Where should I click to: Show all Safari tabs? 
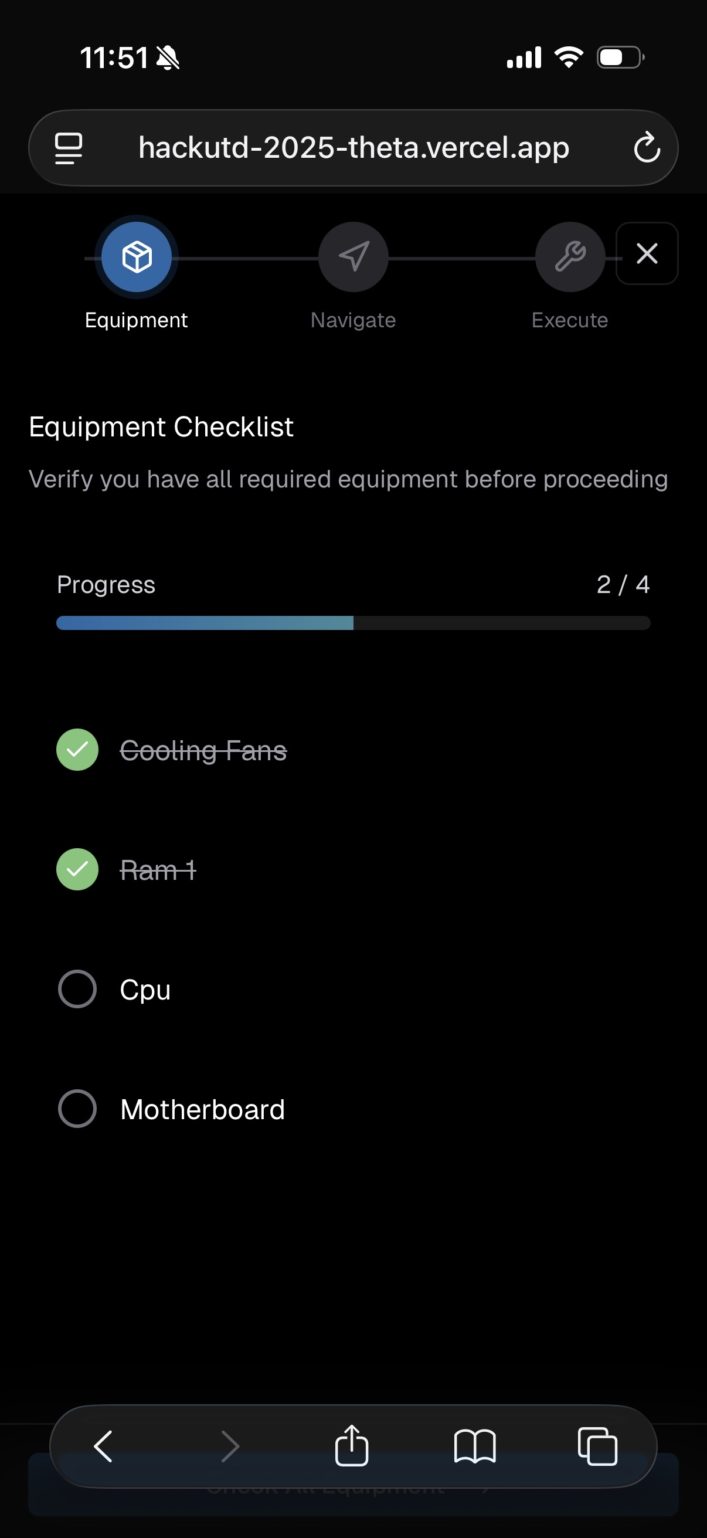tap(597, 1446)
